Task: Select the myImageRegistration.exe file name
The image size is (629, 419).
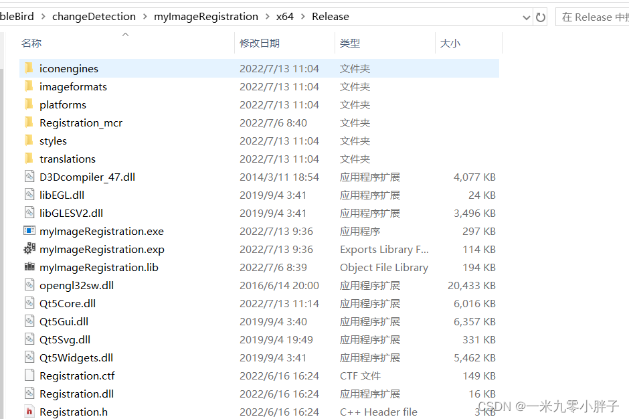Action: point(102,231)
